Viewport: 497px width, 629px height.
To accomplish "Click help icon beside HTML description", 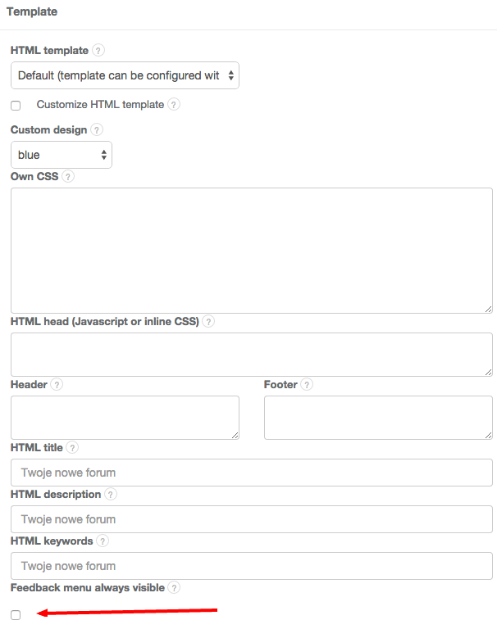I will [111, 495].
